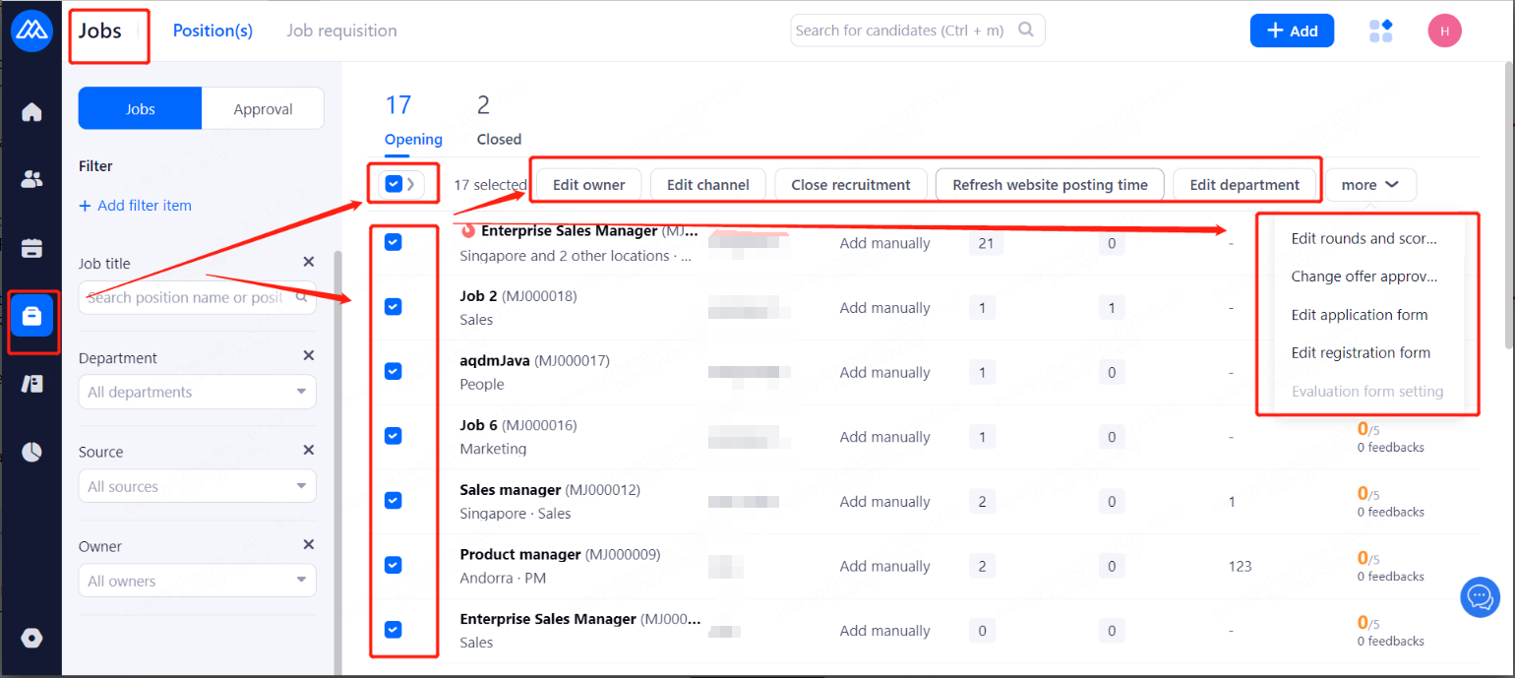Open Sales manager (MJ000012) title
Image resolution: width=1515 pixels, height=678 pixels.
point(549,489)
